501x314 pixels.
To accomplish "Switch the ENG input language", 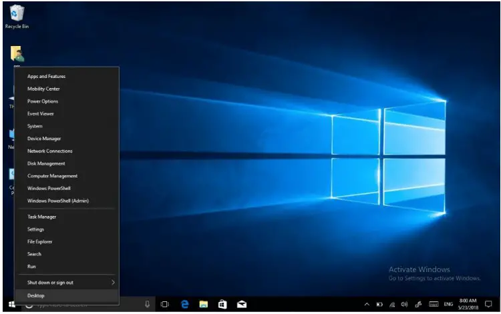I will click(x=448, y=305).
